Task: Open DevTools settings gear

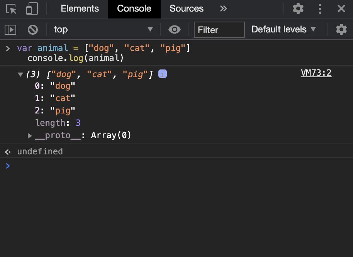Action: click(x=298, y=9)
